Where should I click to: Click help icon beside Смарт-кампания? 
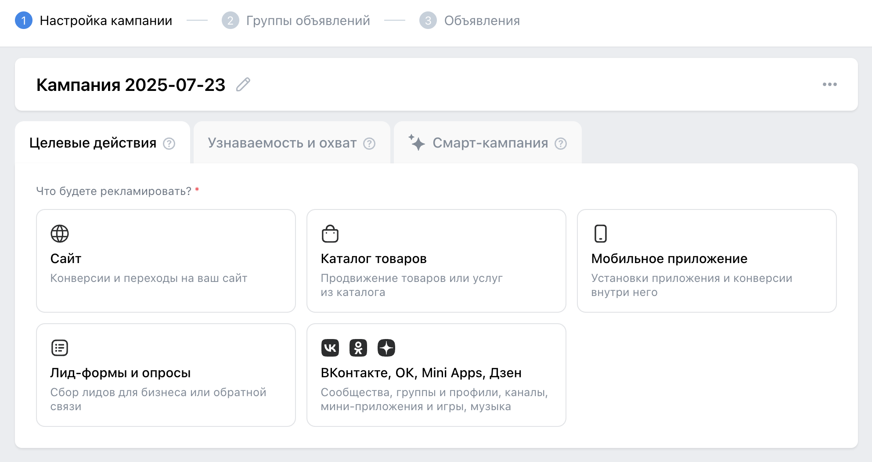[561, 144]
